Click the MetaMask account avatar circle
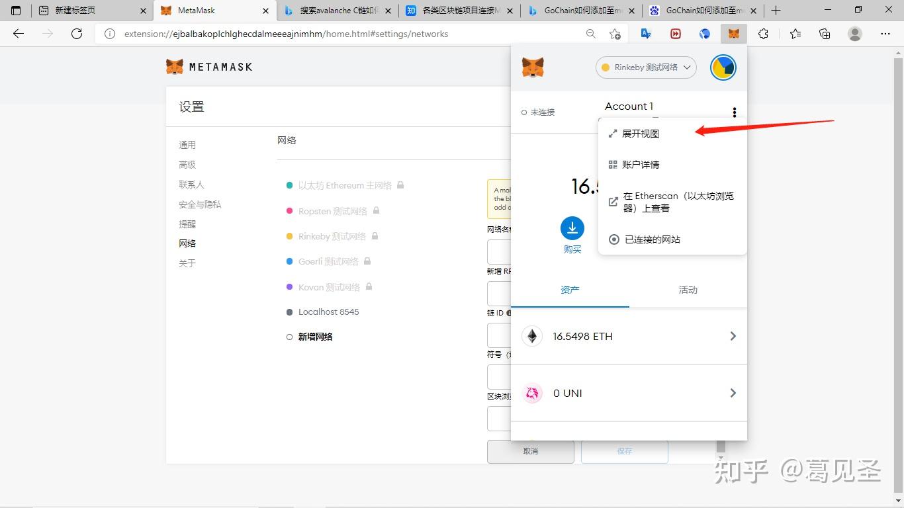This screenshot has width=904, height=508. pos(723,67)
